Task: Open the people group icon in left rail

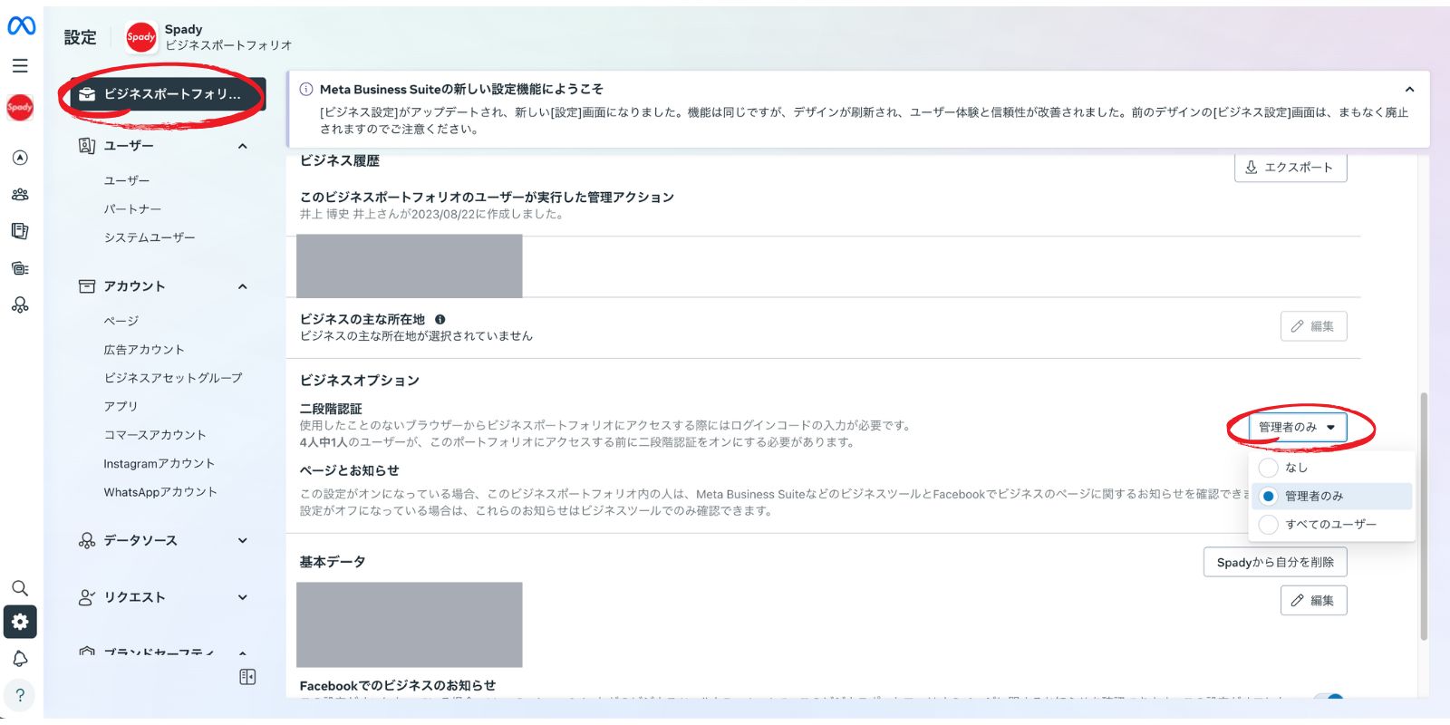Action: coord(20,194)
